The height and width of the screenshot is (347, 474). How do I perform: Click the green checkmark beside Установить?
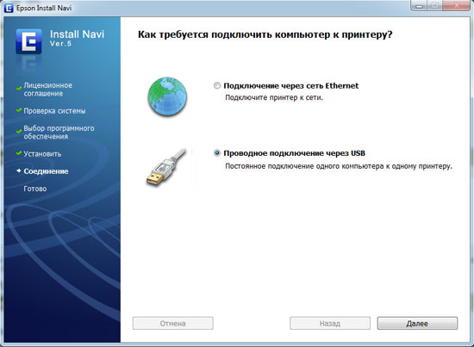[19, 153]
